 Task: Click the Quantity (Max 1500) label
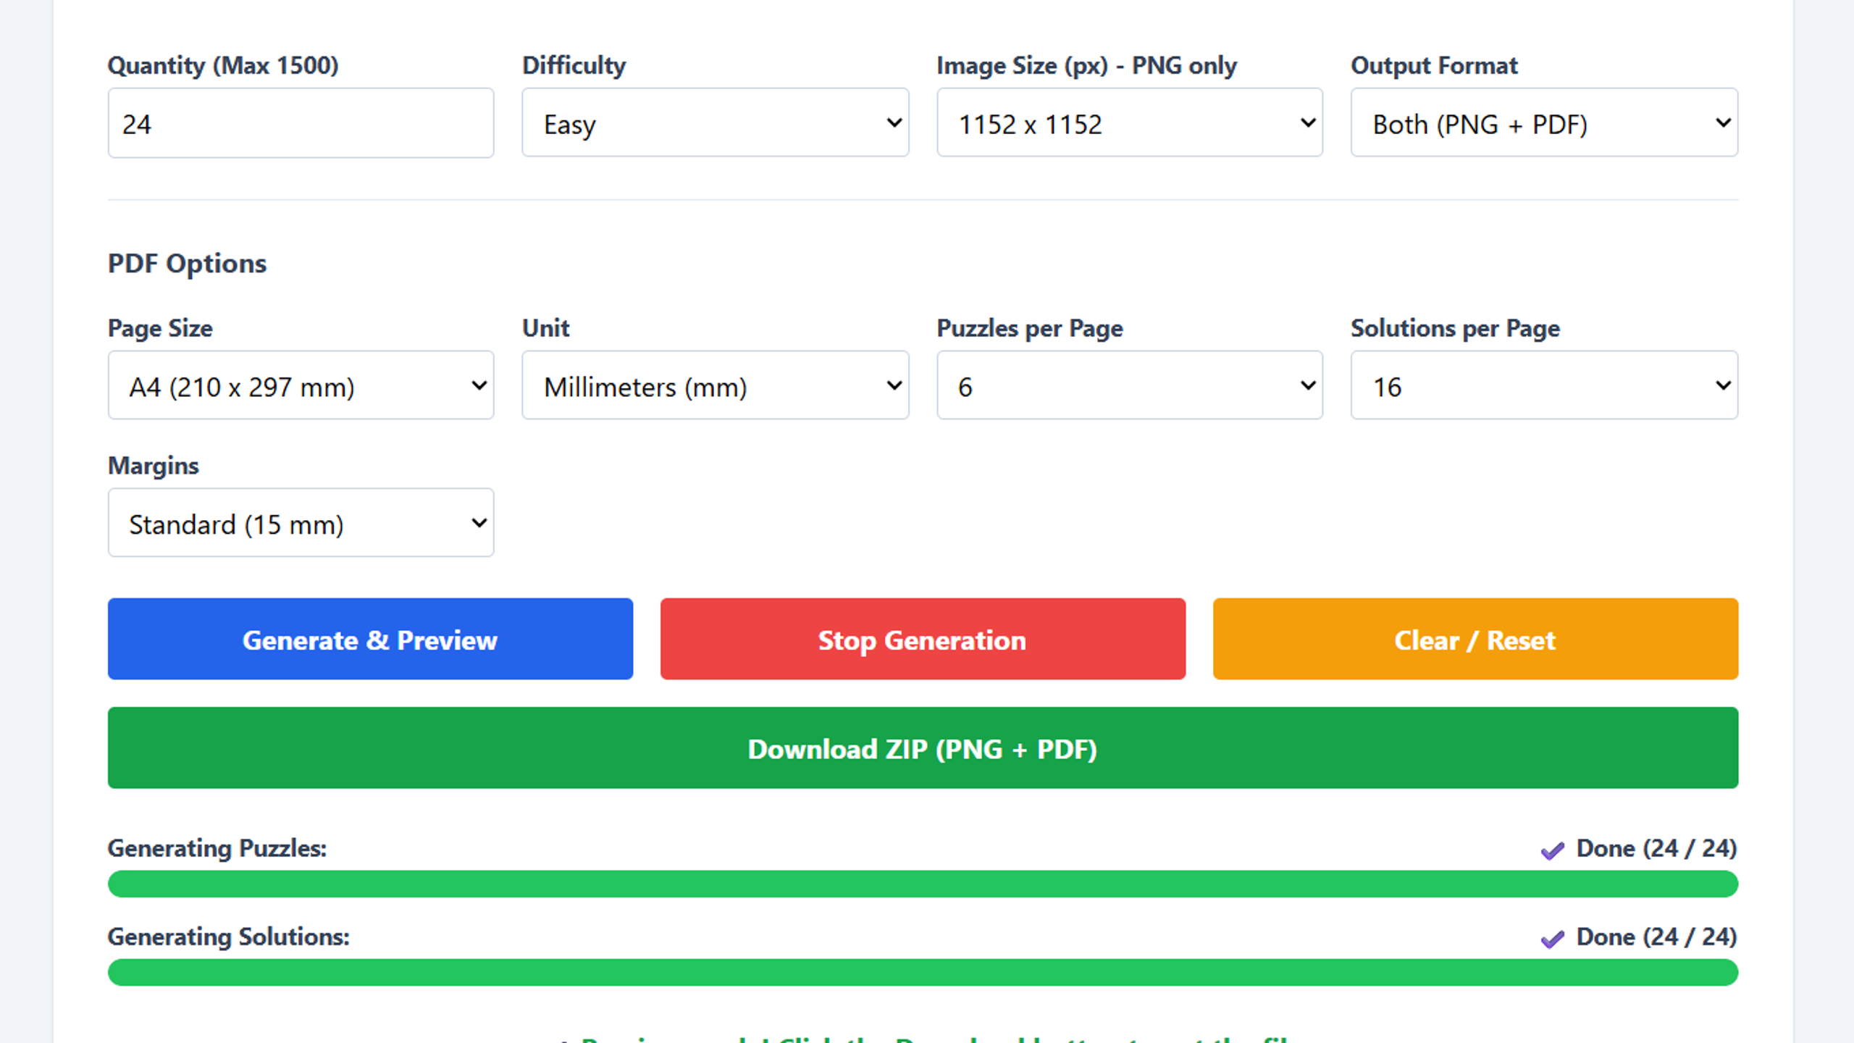pos(223,66)
